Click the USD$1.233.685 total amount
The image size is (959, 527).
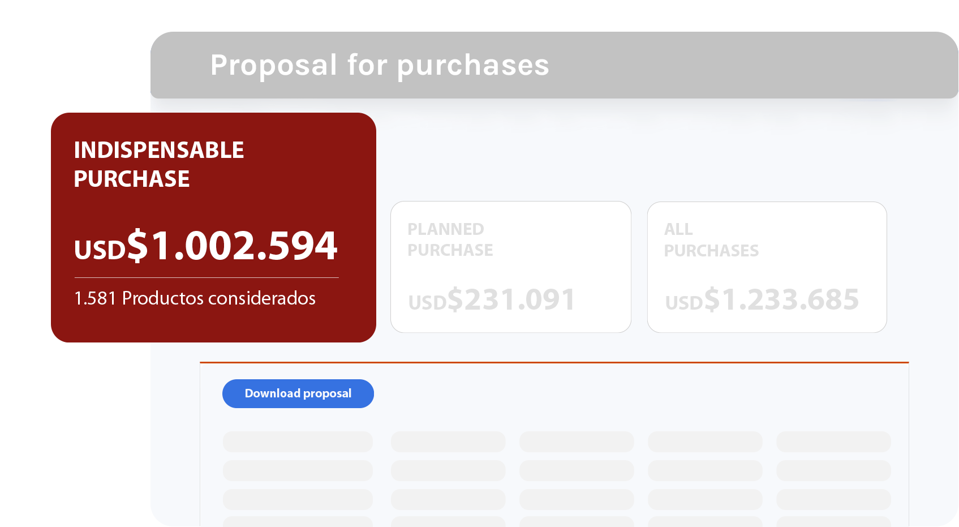[x=762, y=299]
